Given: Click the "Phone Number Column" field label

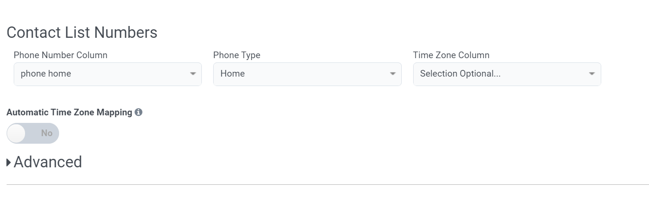Looking at the screenshot, I should 61,55.
